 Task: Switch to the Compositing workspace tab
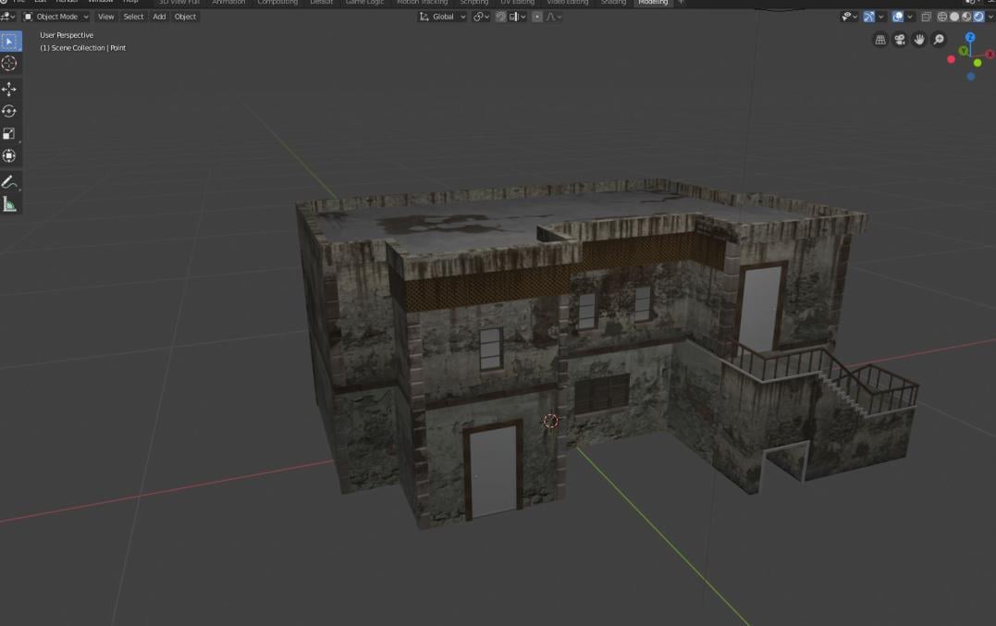coord(277,3)
